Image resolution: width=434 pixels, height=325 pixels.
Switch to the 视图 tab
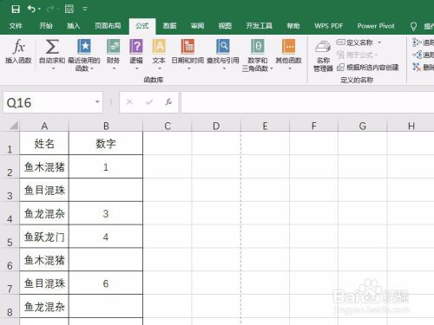point(225,26)
